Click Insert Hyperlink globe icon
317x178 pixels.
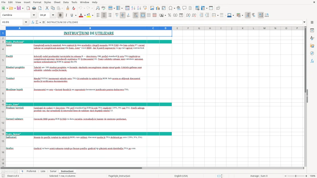179,8
